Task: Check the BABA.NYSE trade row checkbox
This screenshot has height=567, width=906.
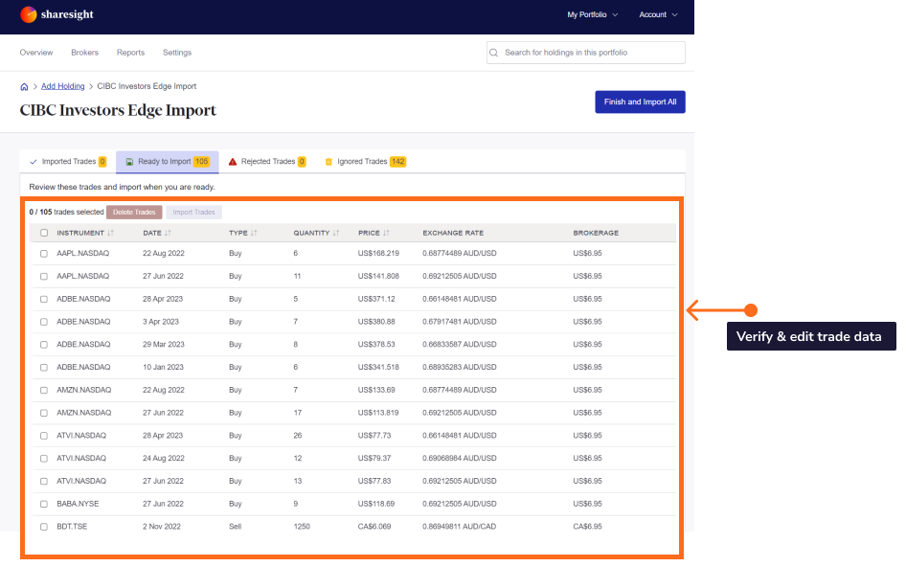Action: pyautogui.click(x=44, y=504)
